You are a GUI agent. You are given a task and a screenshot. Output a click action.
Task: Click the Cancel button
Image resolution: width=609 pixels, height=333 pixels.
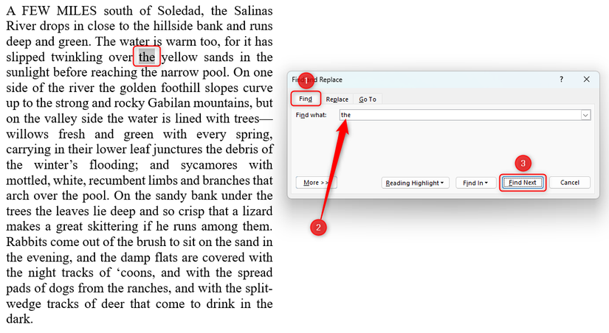coord(570,183)
